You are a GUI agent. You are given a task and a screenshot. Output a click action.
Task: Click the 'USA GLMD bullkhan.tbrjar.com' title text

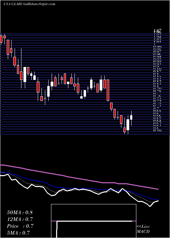coord(29,4)
